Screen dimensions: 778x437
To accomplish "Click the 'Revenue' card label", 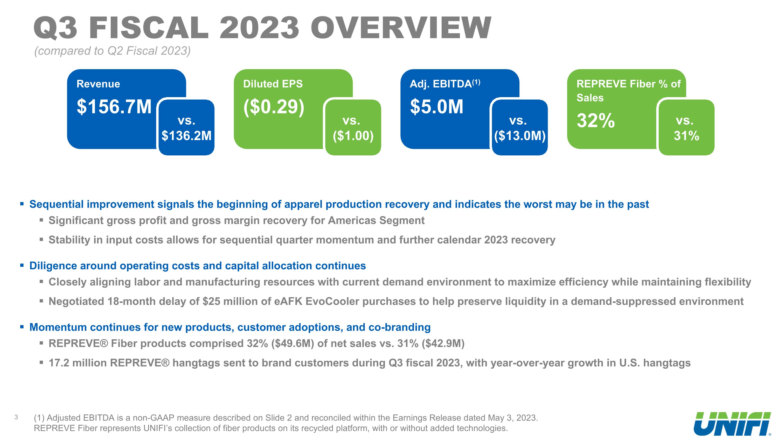I will tap(98, 84).
